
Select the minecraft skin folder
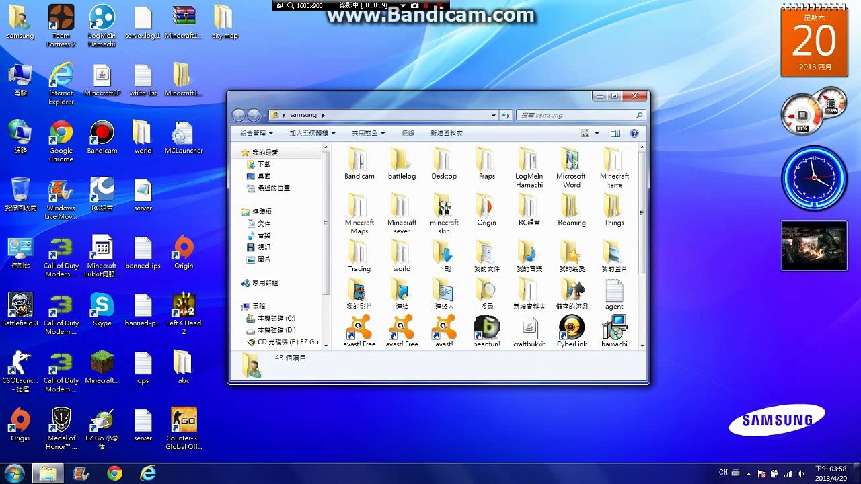click(x=444, y=214)
